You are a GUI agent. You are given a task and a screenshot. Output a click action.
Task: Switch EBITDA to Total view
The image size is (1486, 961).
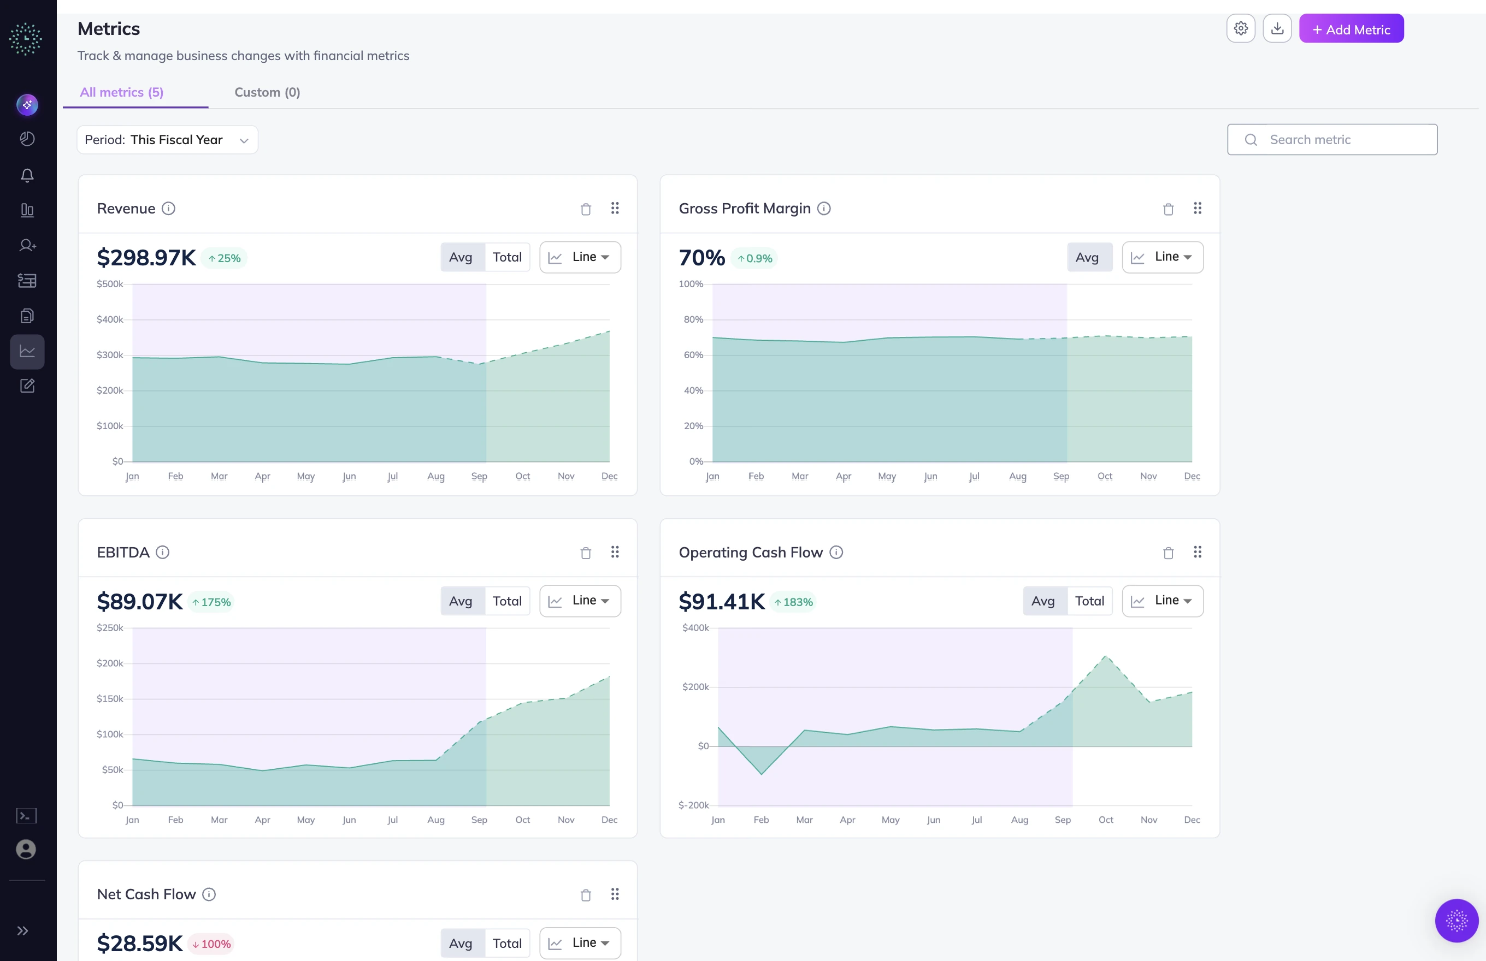coord(507,601)
